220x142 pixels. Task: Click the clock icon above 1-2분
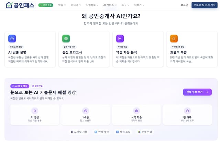(x=86, y=111)
